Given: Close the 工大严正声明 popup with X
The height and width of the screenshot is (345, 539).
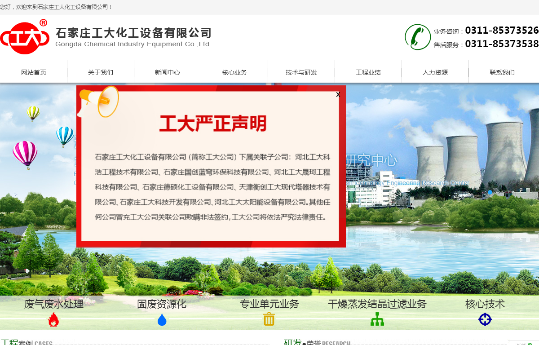Looking at the screenshot, I should pyautogui.click(x=338, y=94).
